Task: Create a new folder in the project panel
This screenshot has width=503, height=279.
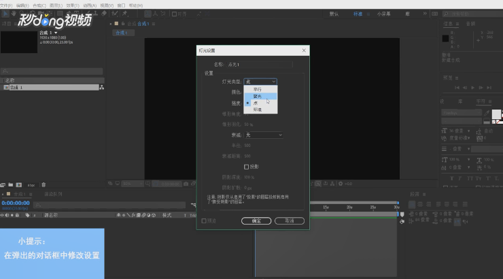Action: (11, 185)
